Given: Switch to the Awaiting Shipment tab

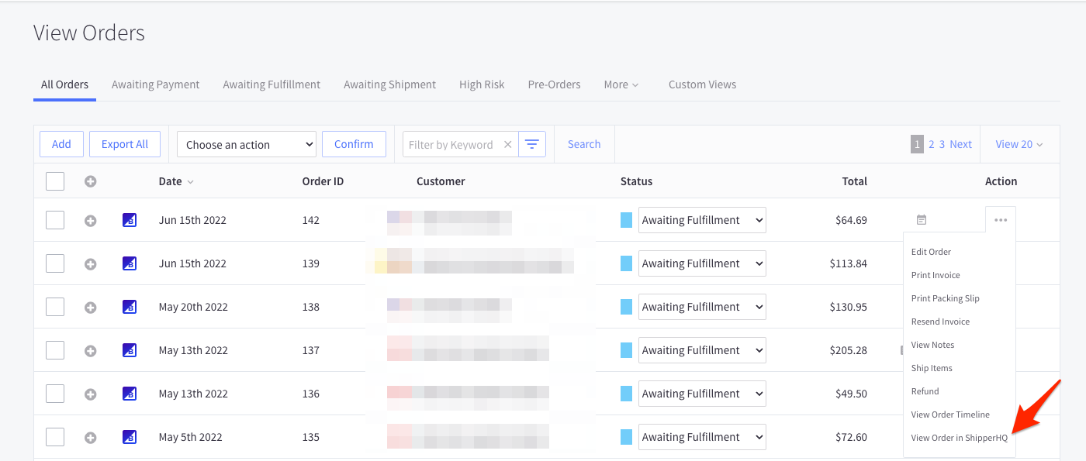Looking at the screenshot, I should pyautogui.click(x=389, y=84).
